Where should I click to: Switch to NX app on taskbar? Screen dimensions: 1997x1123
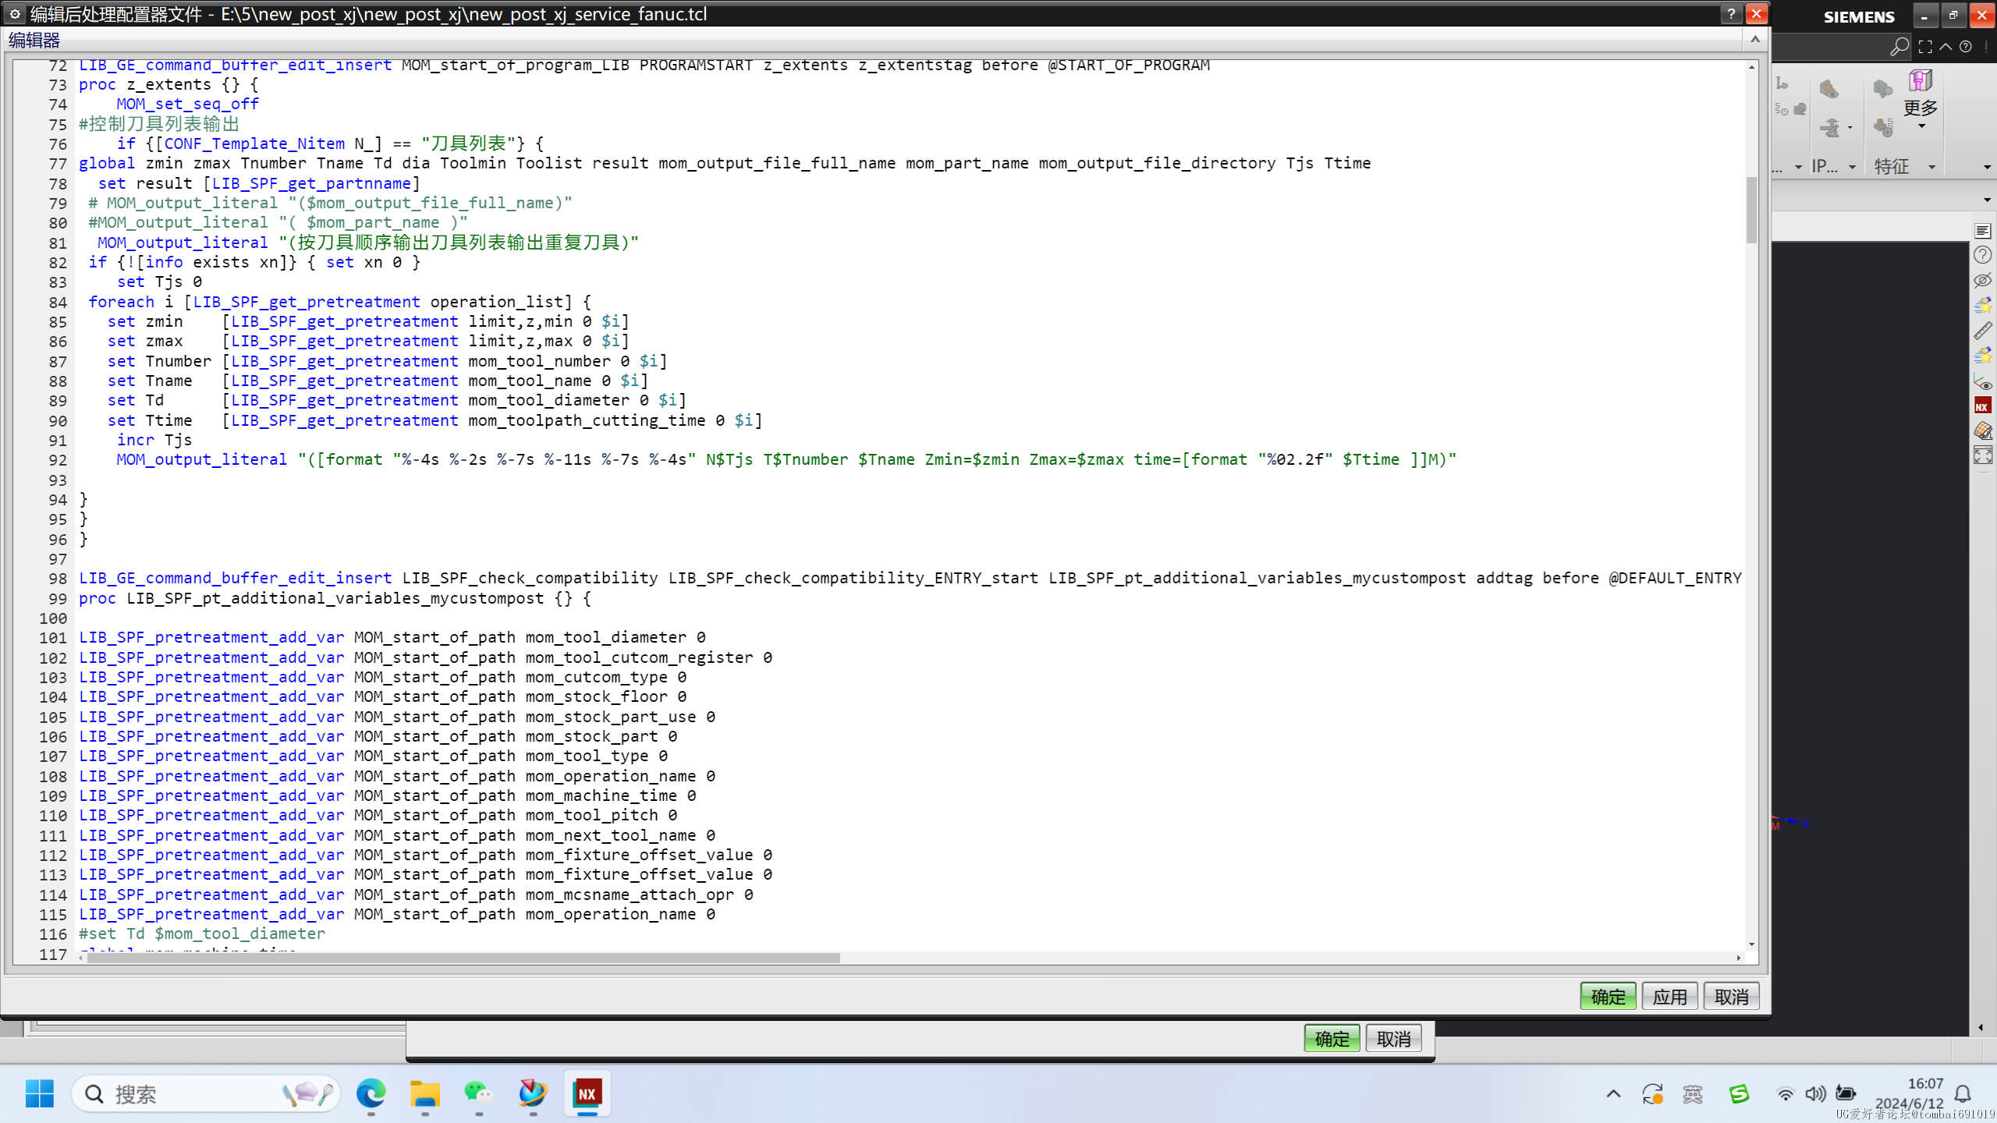[587, 1094]
